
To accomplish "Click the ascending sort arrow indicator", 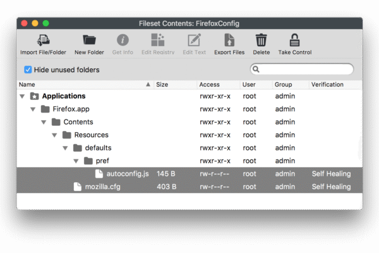I will tap(148, 84).
